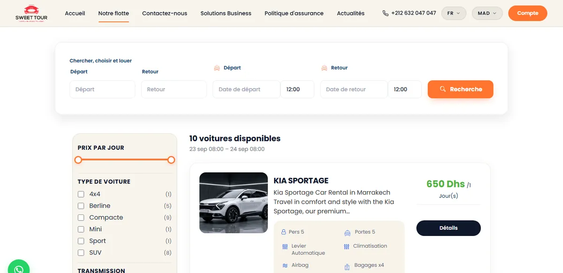
Task: Open Notre flotte page
Action: pyautogui.click(x=114, y=13)
